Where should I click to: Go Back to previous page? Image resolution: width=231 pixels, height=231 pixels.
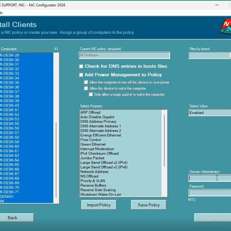13,218
